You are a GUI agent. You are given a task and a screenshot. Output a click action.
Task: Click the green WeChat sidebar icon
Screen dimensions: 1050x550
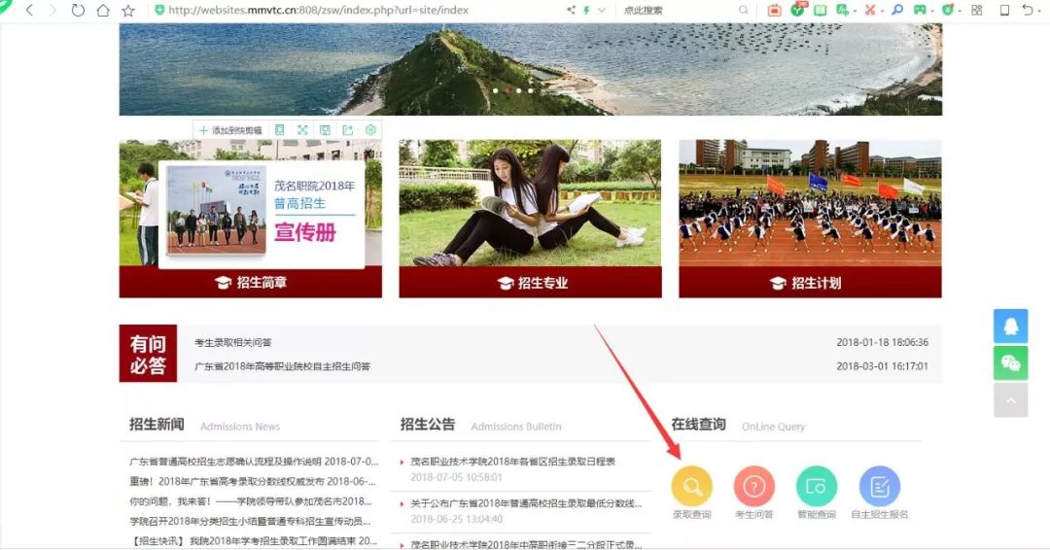click(x=1010, y=363)
